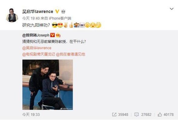
Task: Open the @我在香港遇见他 mention link
Action: point(71,54)
